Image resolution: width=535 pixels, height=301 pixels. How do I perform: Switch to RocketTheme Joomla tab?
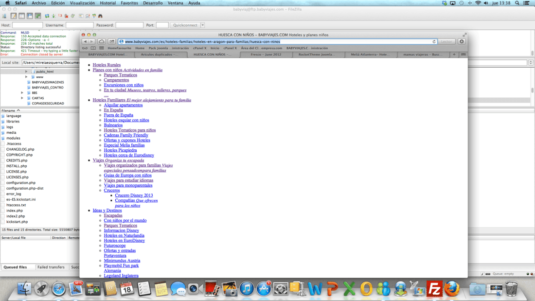tap(316, 54)
